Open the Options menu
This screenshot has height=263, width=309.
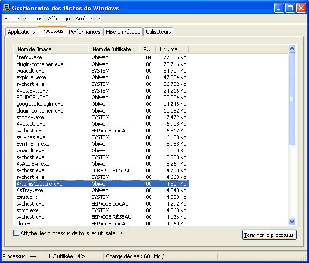[x=34, y=19]
